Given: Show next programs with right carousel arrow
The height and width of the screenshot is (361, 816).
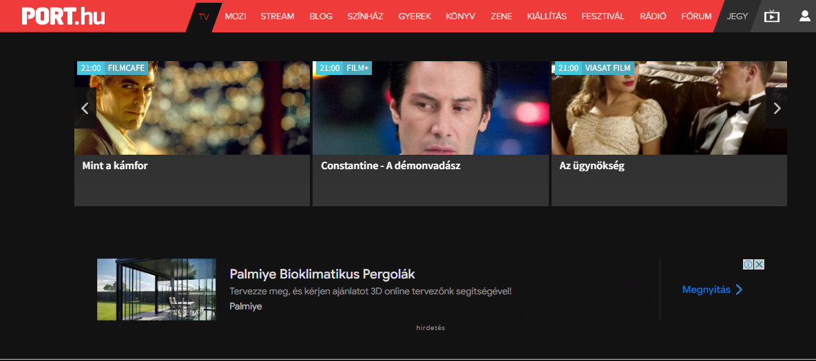Looking at the screenshot, I should click(777, 108).
